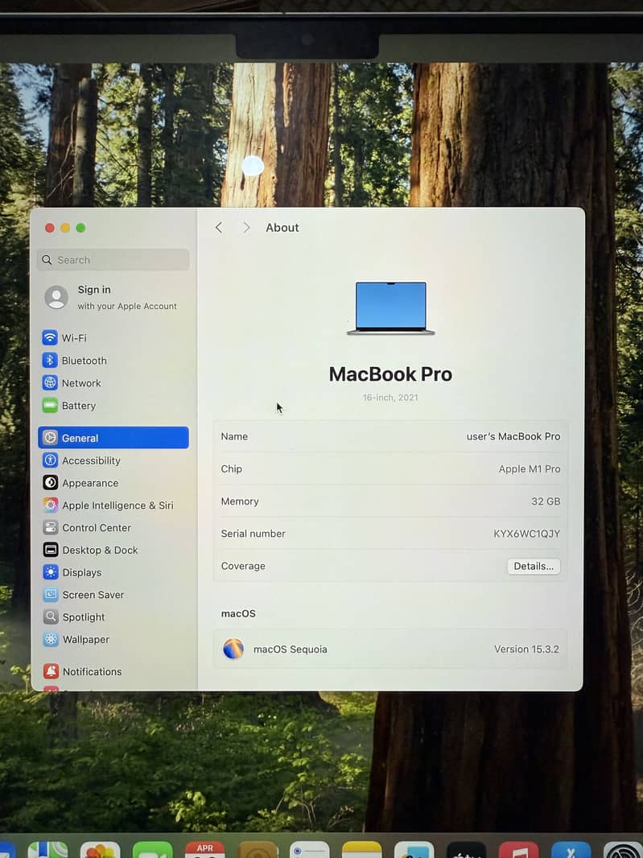Click the Chip row label
The width and height of the screenshot is (643, 858).
[232, 469]
